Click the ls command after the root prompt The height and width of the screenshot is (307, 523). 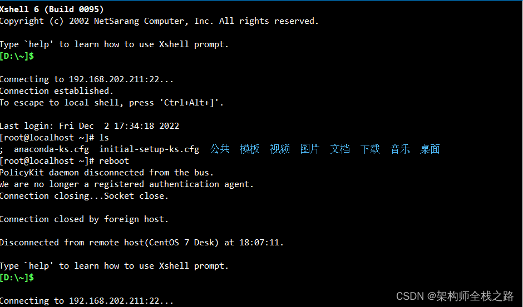(x=104, y=137)
